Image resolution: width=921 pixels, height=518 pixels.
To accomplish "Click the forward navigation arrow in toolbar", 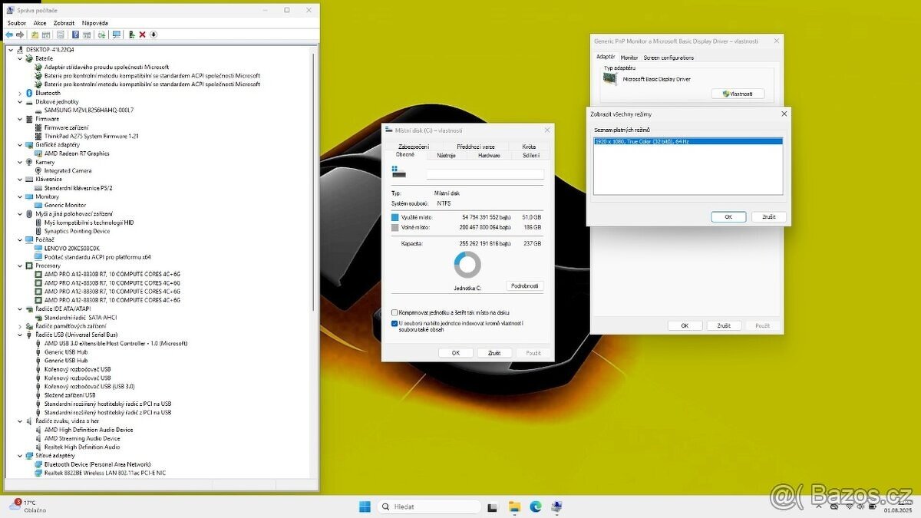I will point(19,35).
